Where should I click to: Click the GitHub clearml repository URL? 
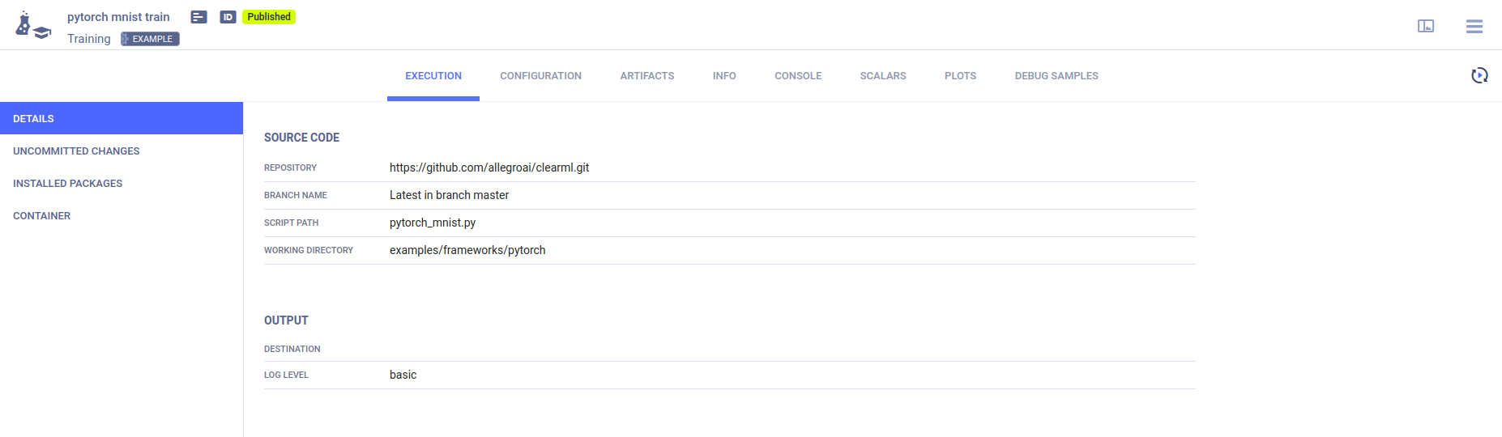489,168
